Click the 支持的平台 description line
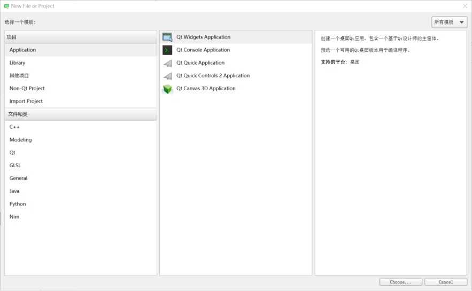The image size is (472, 291). (340, 62)
